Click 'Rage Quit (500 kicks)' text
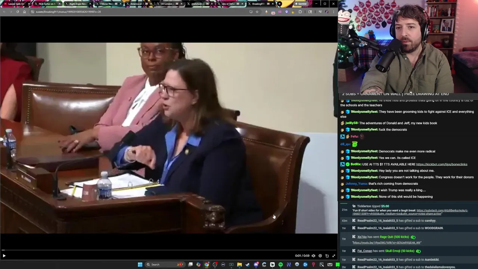 coord(394,237)
